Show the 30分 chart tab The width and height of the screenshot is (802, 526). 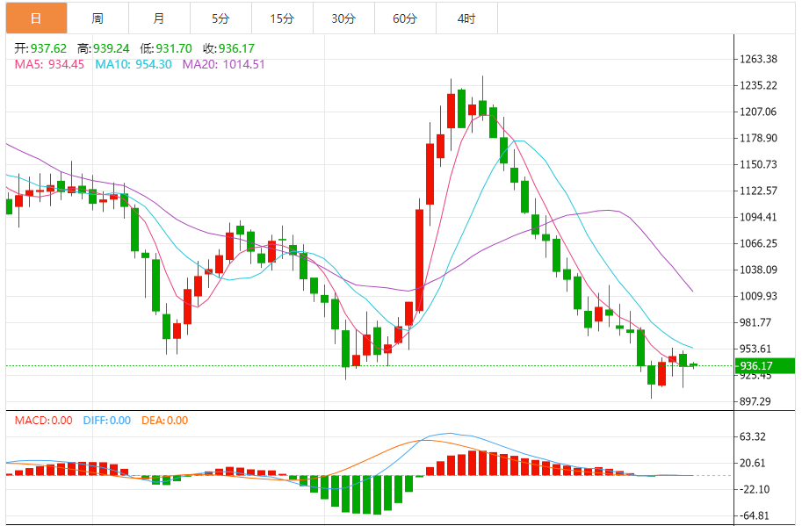pos(343,18)
